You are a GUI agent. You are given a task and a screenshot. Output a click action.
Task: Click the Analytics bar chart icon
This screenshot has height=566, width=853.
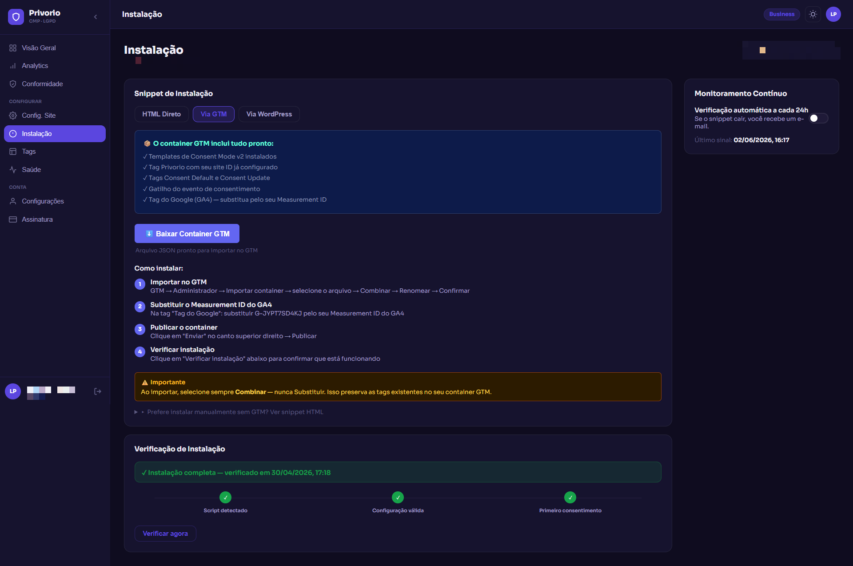(13, 66)
